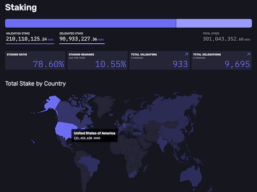The image size is (257, 192).
Task: Open Total Validators arrow link icon
Action: click(186, 54)
